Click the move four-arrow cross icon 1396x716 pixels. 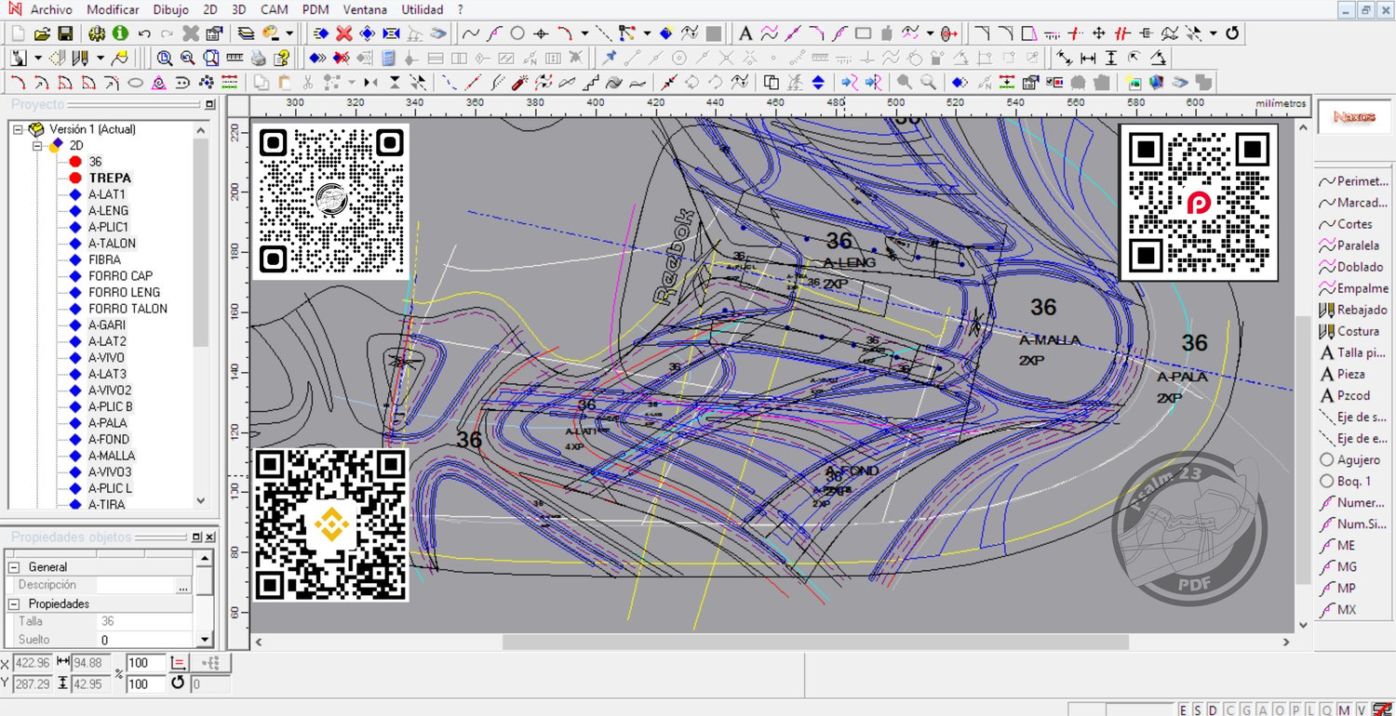coord(1099,33)
